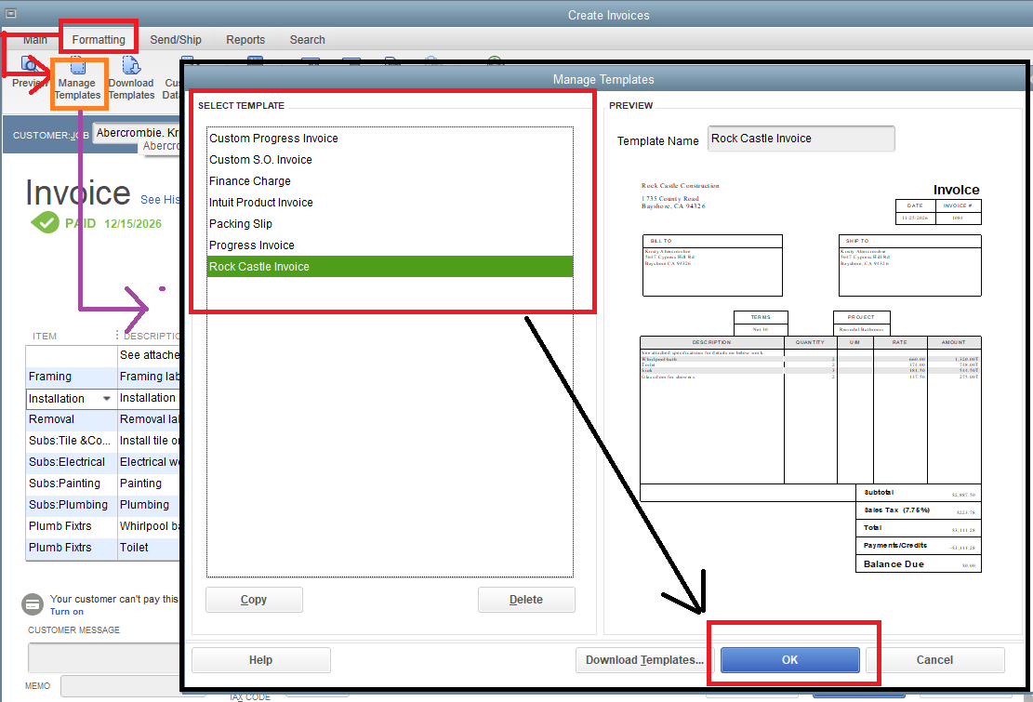Click the Download Templates... dialog button
The height and width of the screenshot is (702, 1033).
[x=644, y=660]
